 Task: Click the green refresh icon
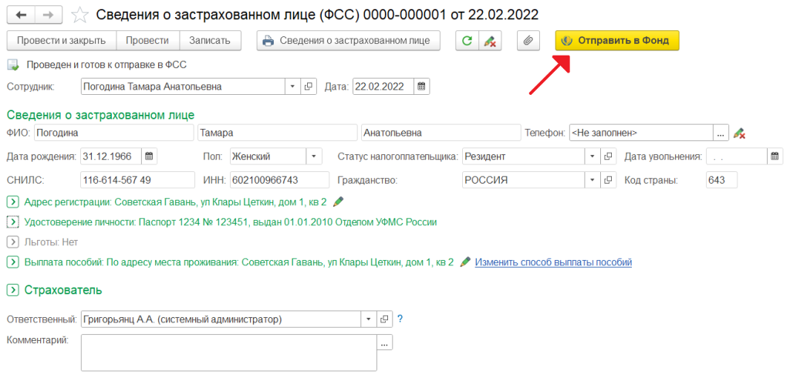(466, 41)
